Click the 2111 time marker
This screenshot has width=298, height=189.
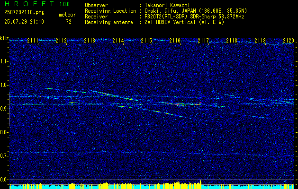[33, 41]
